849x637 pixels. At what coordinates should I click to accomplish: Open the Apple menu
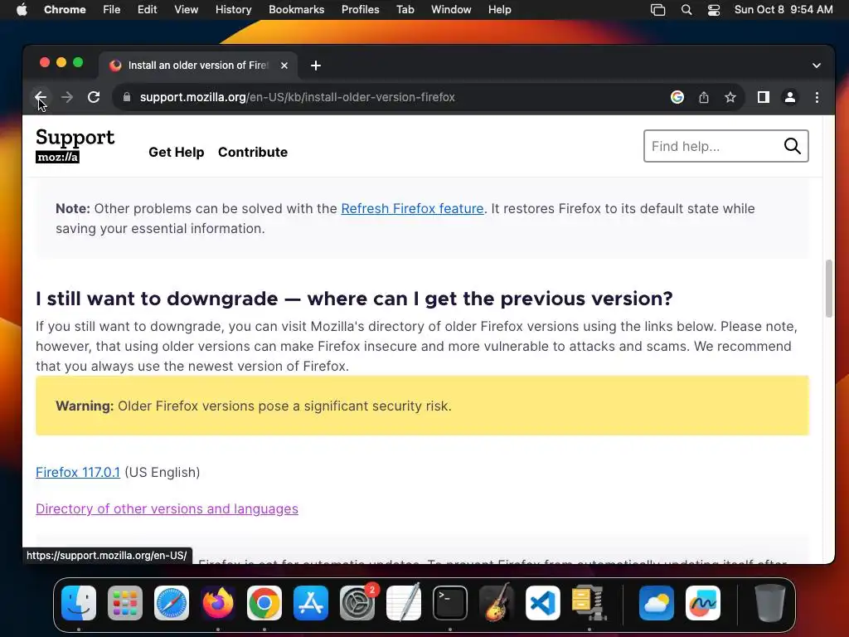(22, 10)
